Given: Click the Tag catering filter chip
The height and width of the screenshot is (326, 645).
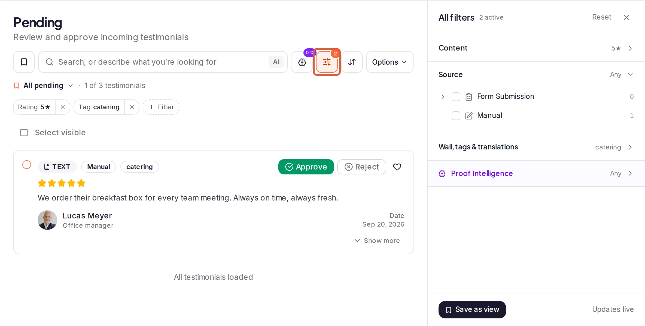Looking at the screenshot, I should click(x=99, y=107).
